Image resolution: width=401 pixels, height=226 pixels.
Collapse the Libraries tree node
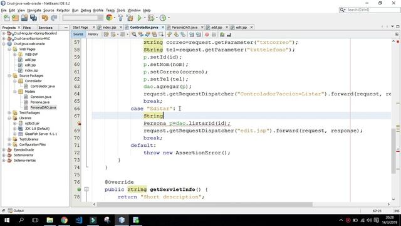point(9,118)
